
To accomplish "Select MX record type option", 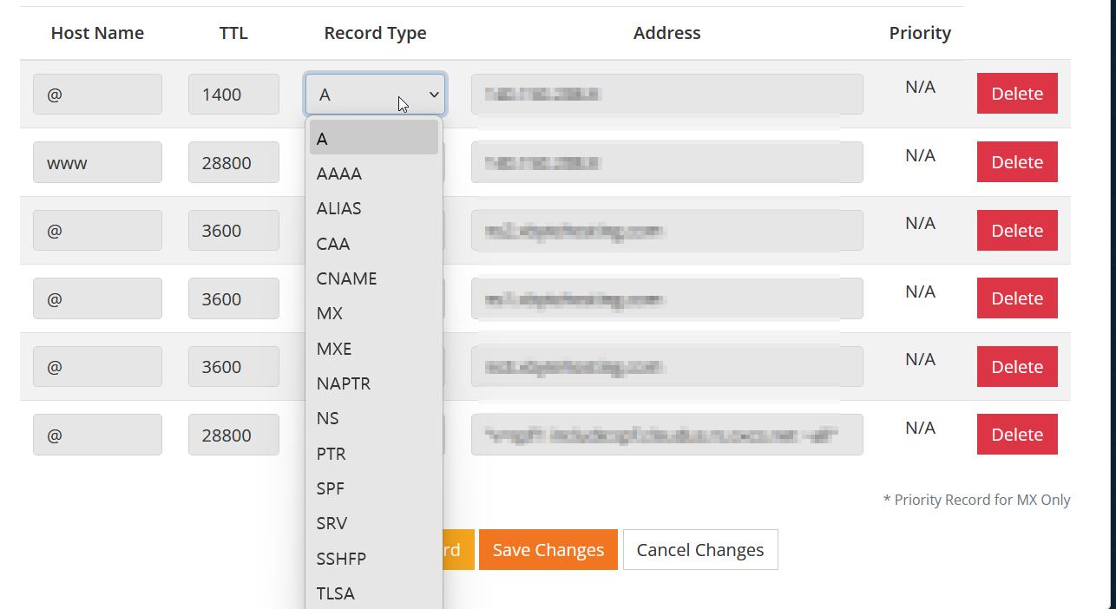I will tap(330, 313).
